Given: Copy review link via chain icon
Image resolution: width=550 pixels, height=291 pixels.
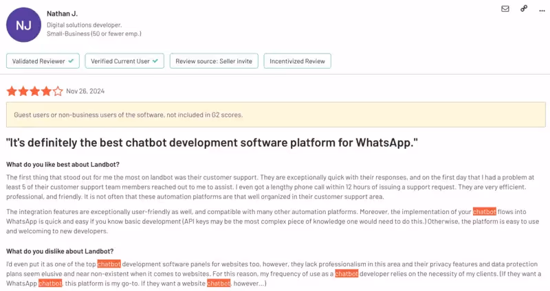Looking at the screenshot, I should pos(524,8).
